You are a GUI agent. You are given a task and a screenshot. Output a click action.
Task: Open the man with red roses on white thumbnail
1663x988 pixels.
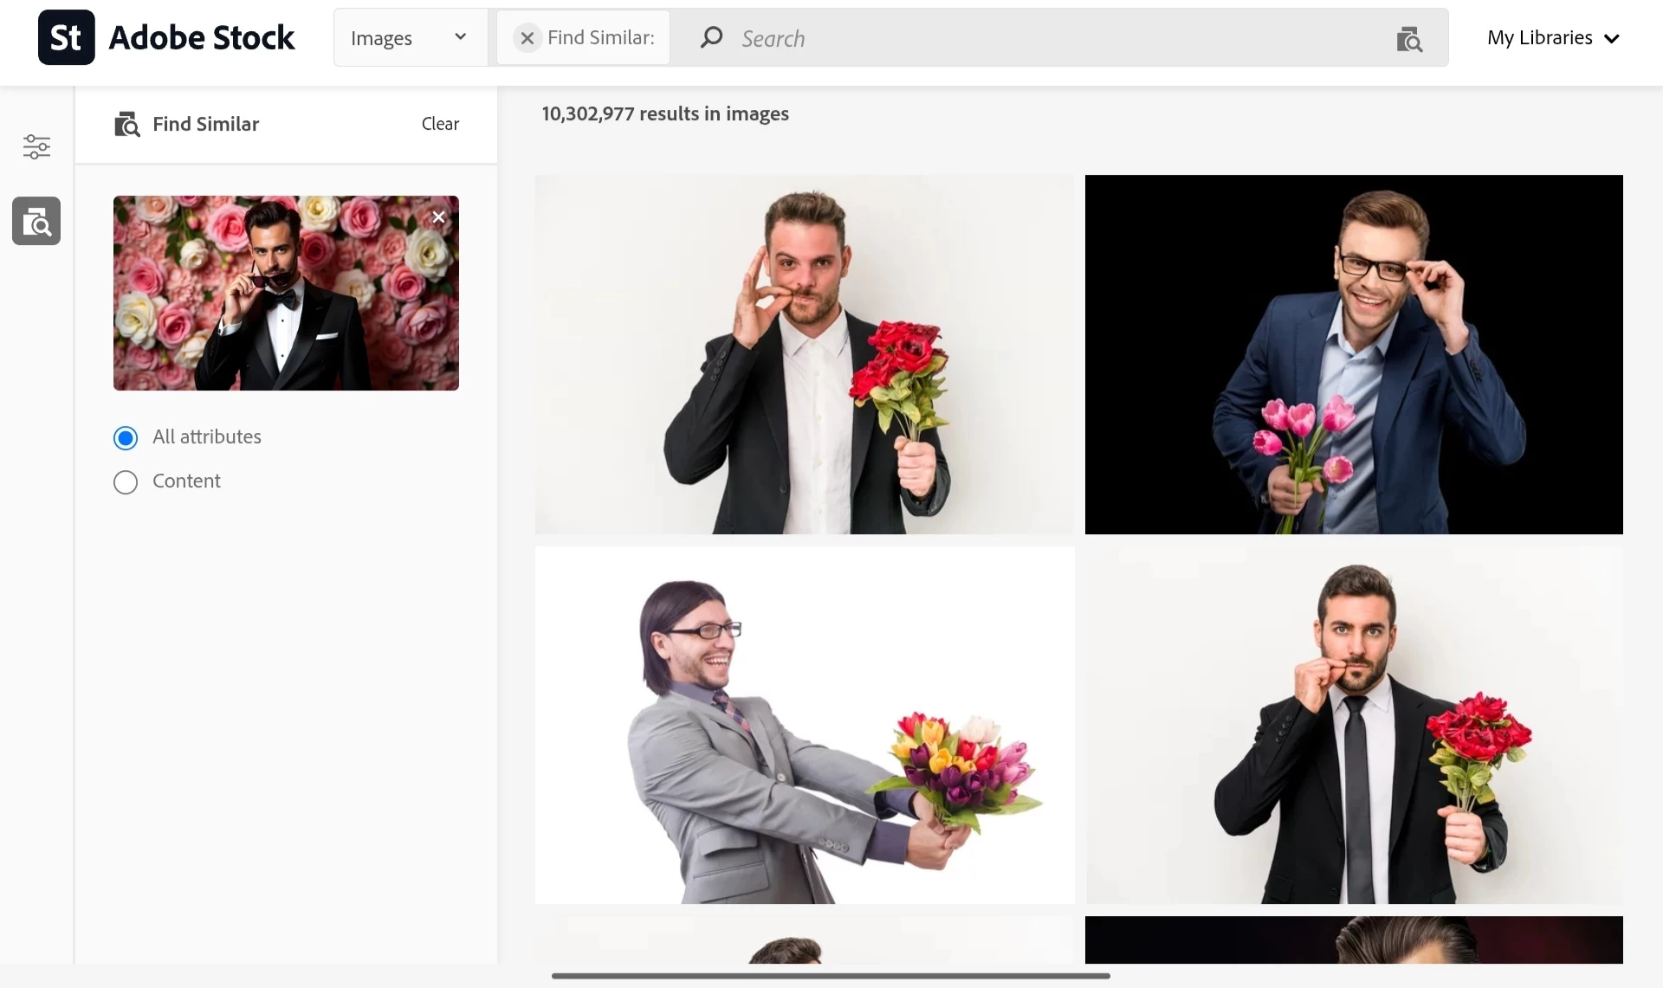(x=804, y=354)
